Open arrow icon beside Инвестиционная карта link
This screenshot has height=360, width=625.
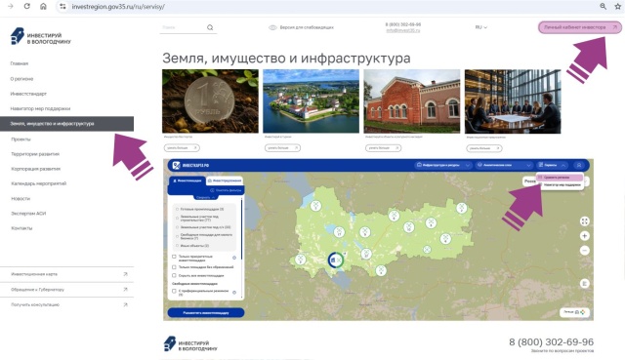tap(126, 274)
